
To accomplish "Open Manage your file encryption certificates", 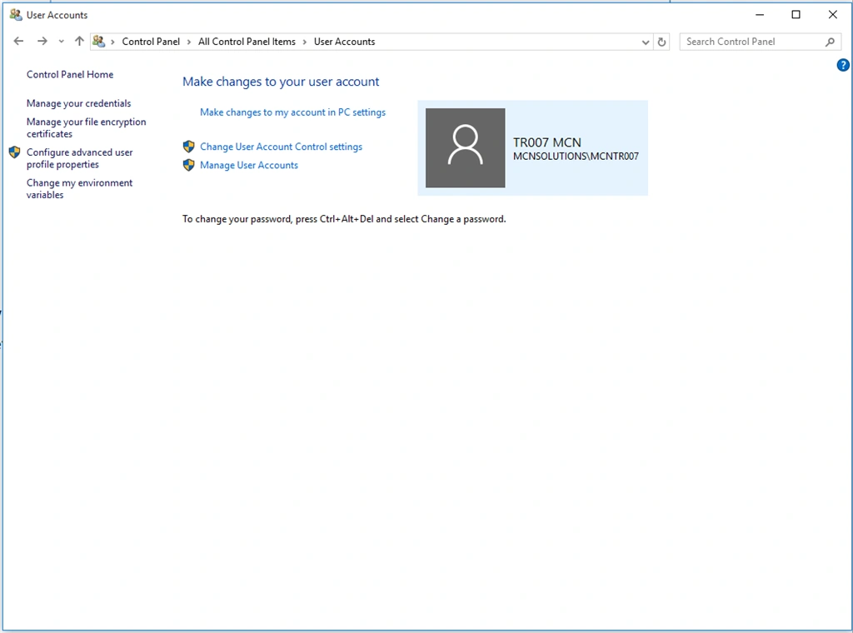I will 87,127.
